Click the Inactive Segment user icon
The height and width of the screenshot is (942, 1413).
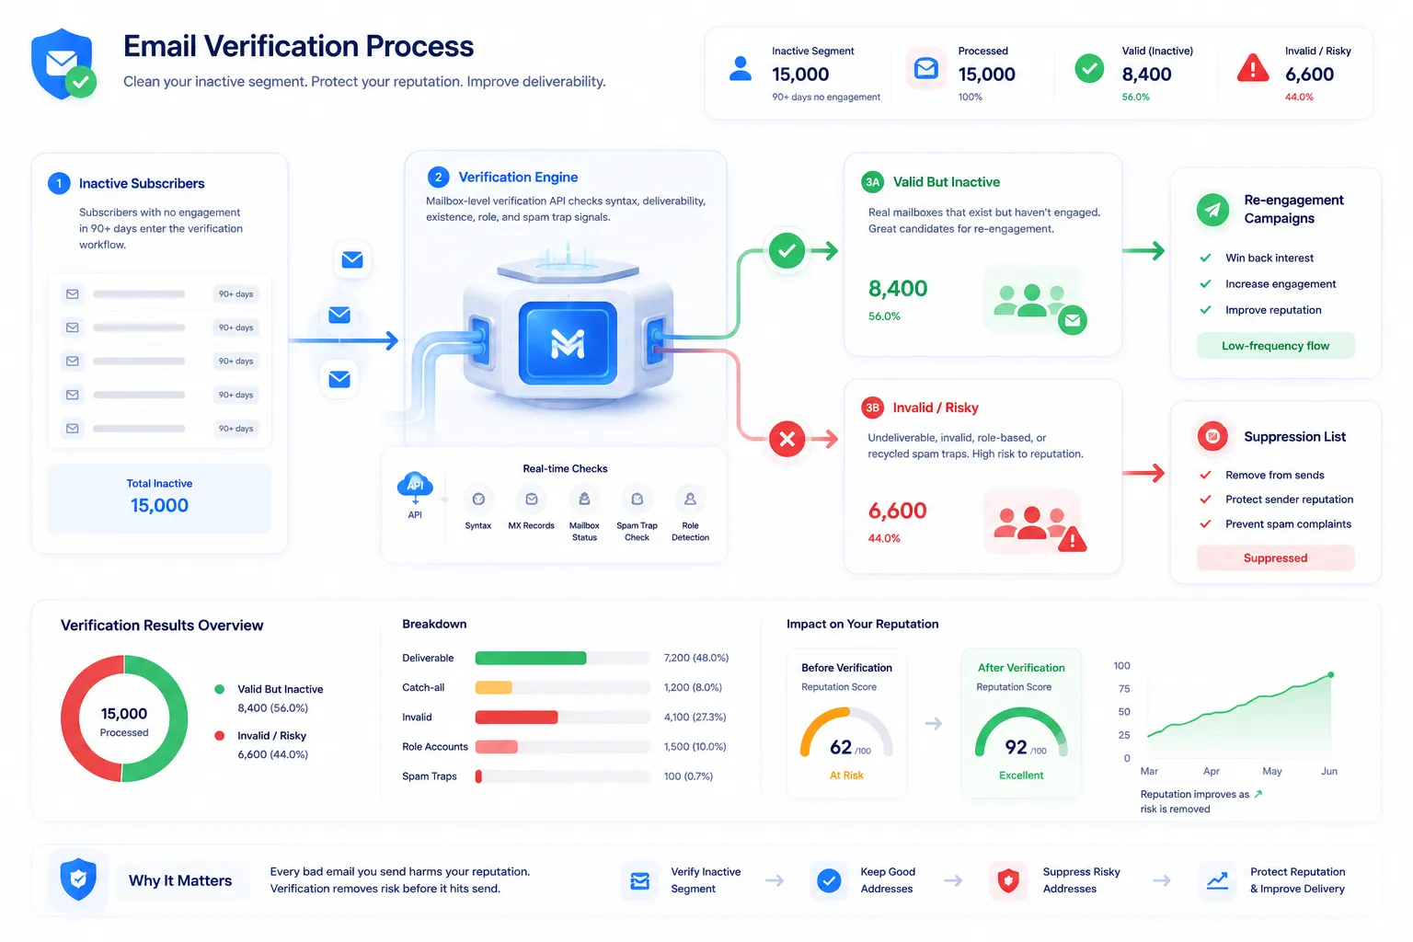click(740, 69)
